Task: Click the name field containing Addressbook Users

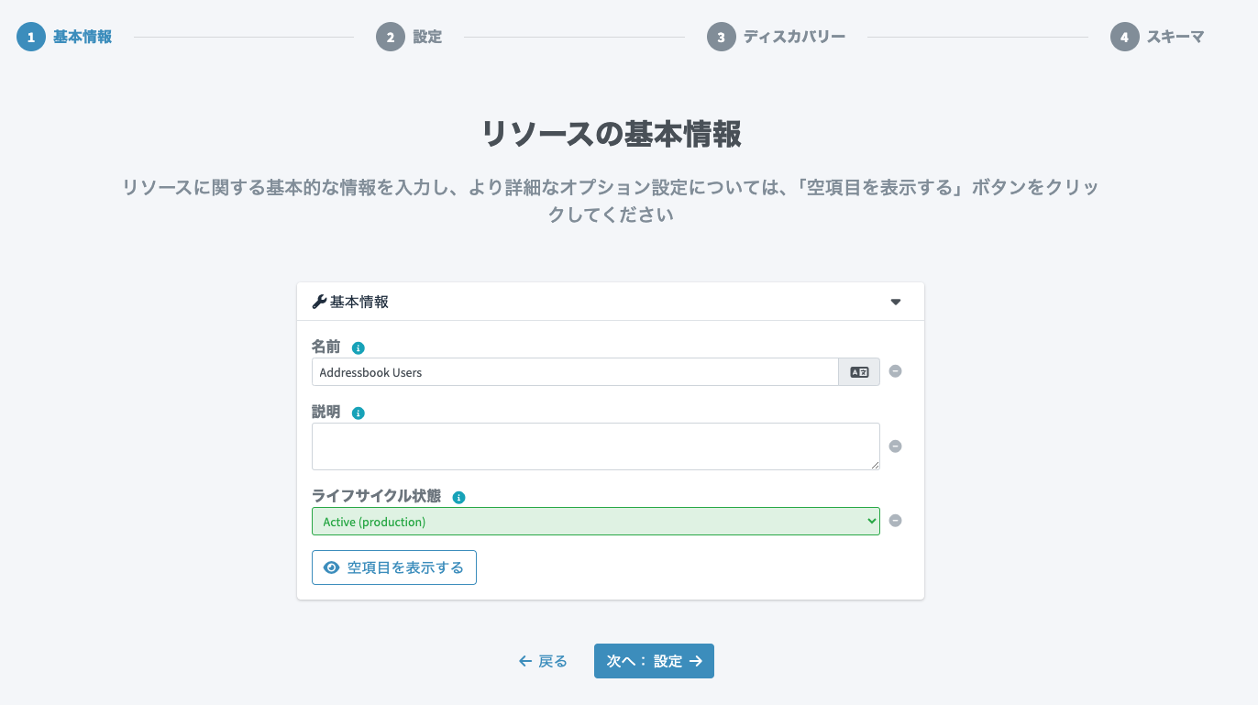Action: tap(575, 372)
